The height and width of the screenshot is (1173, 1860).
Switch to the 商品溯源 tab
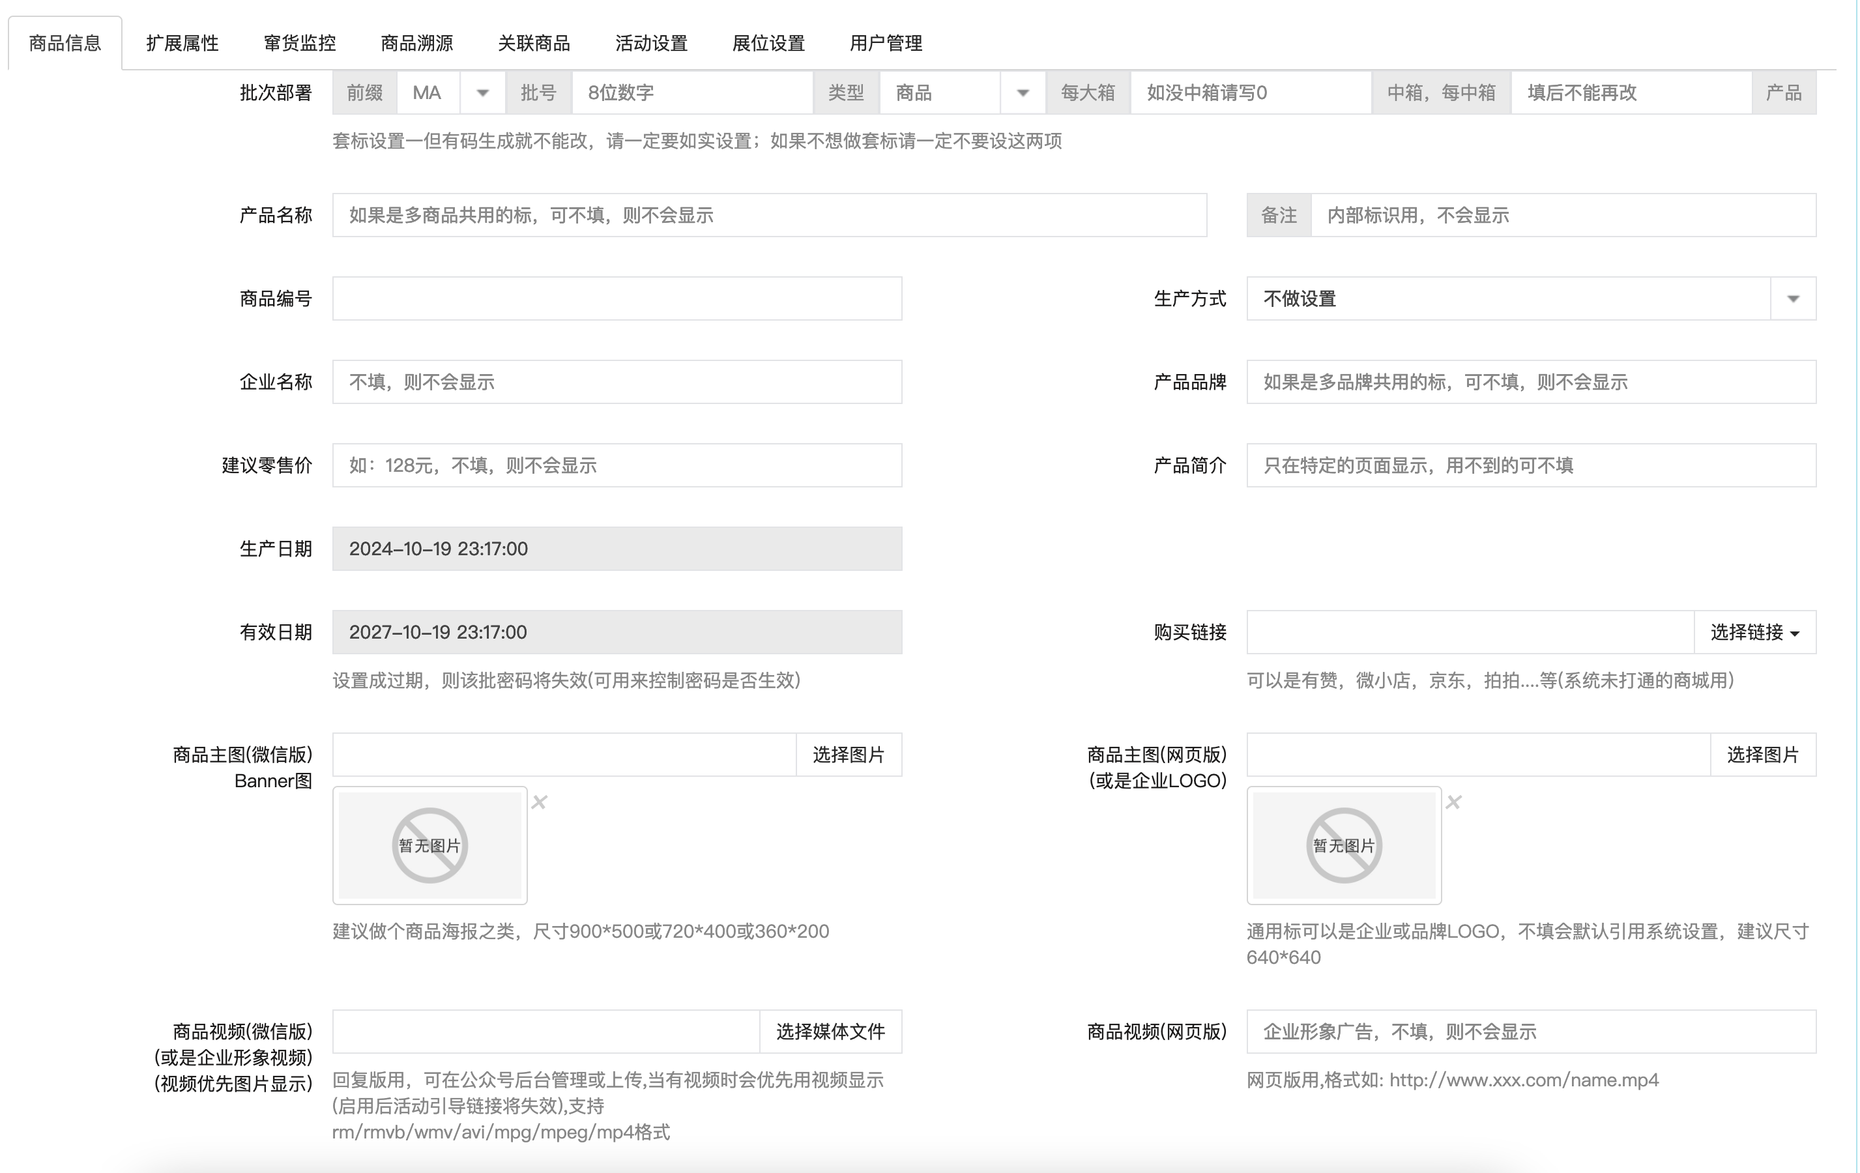(x=417, y=43)
